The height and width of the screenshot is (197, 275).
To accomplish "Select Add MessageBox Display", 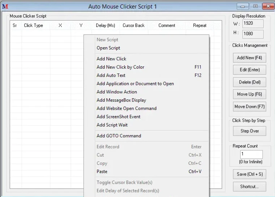I will [x=121, y=100].
